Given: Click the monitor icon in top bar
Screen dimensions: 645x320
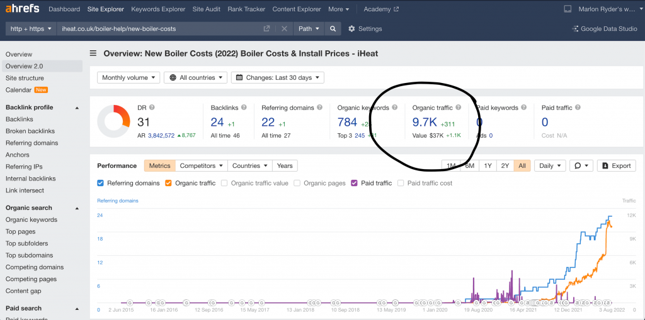Looking at the screenshot, I should (x=568, y=9).
